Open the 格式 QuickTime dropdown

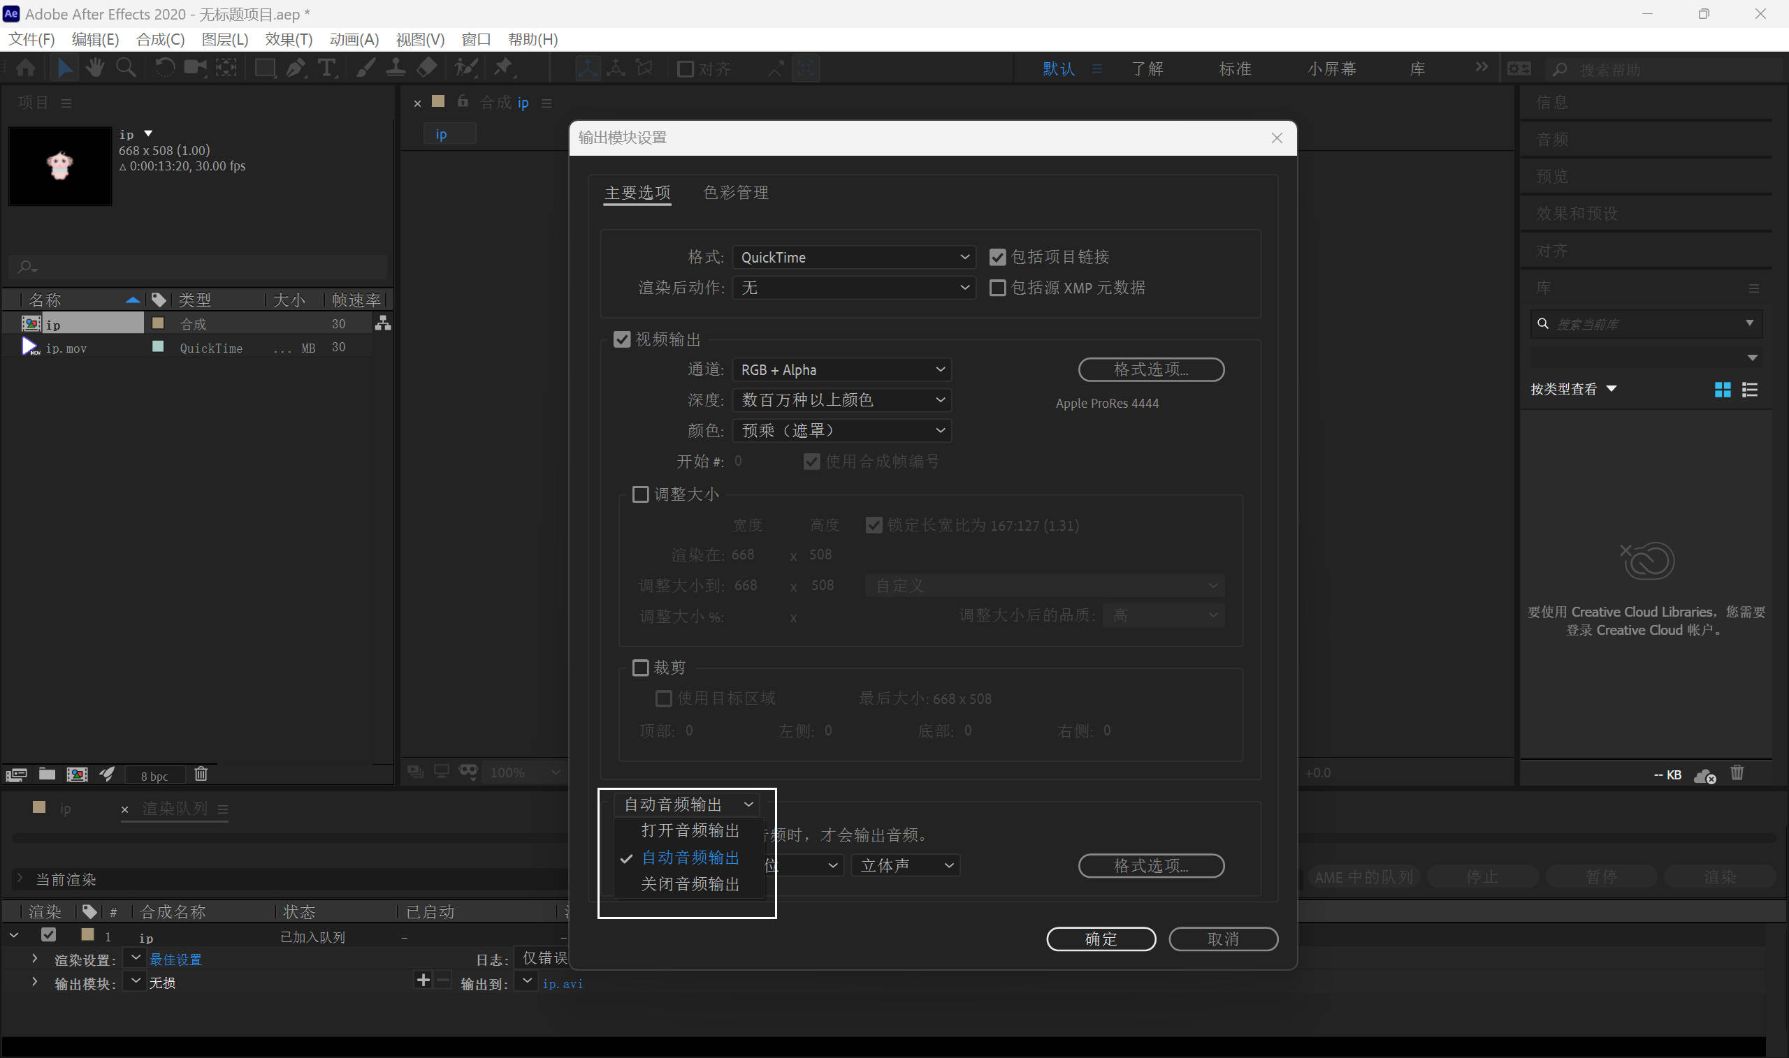[x=853, y=258]
